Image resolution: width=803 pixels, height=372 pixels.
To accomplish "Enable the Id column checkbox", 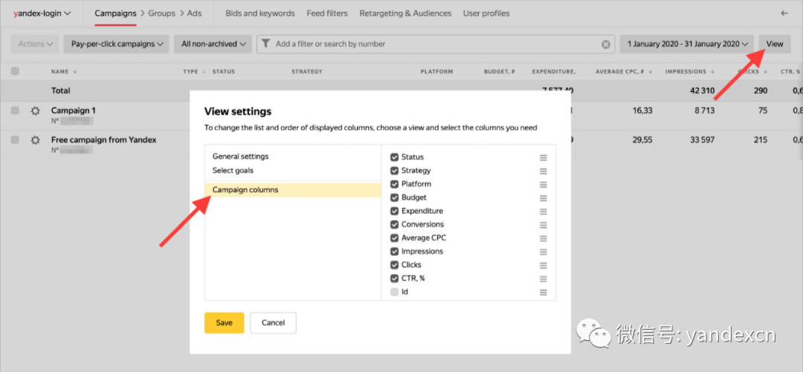I will click(x=395, y=292).
